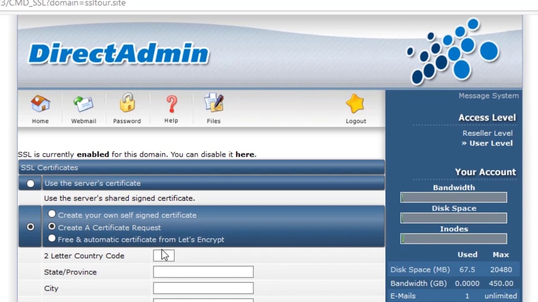Click the Logout star icon
538x302 pixels.
click(x=356, y=104)
